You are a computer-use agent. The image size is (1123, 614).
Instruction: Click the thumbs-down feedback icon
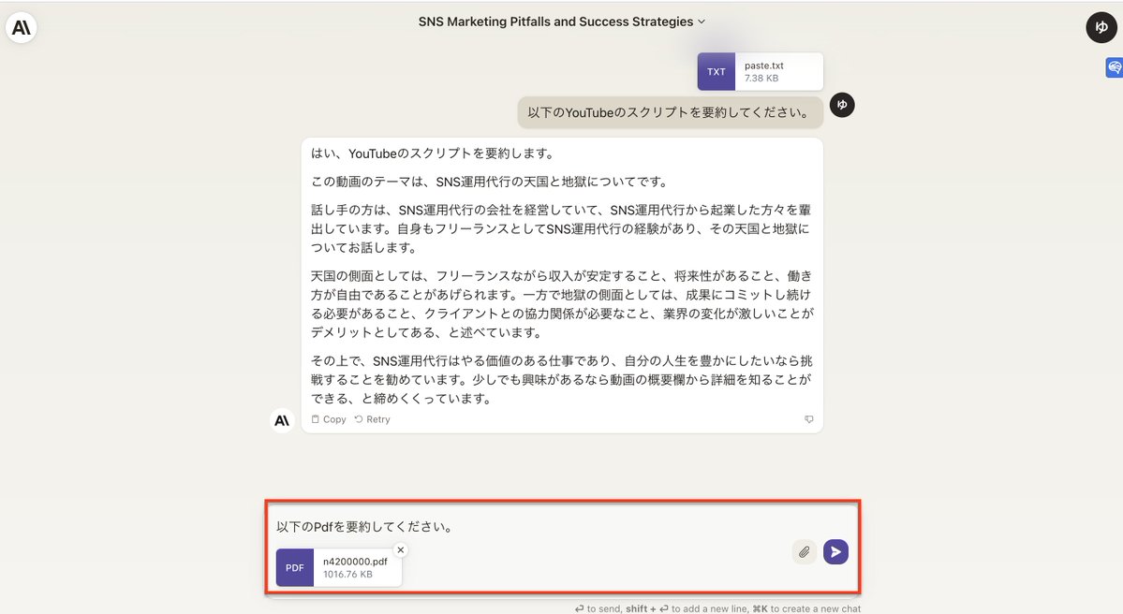point(808,419)
